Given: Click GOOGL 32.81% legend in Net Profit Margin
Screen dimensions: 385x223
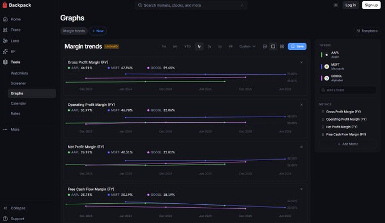Looking at the screenshot, I should coord(161,152).
